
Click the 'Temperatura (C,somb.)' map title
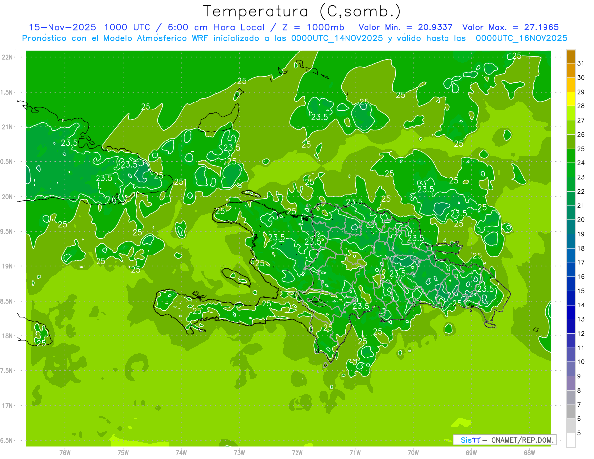pyautogui.click(x=302, y=11)
